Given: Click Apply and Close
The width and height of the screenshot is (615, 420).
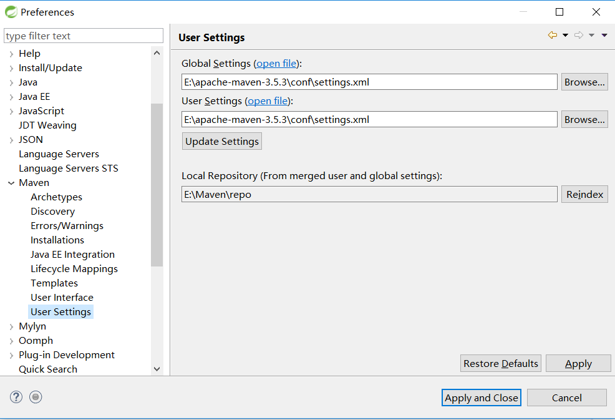Looking at the screenshot, I should coord(482,398).
